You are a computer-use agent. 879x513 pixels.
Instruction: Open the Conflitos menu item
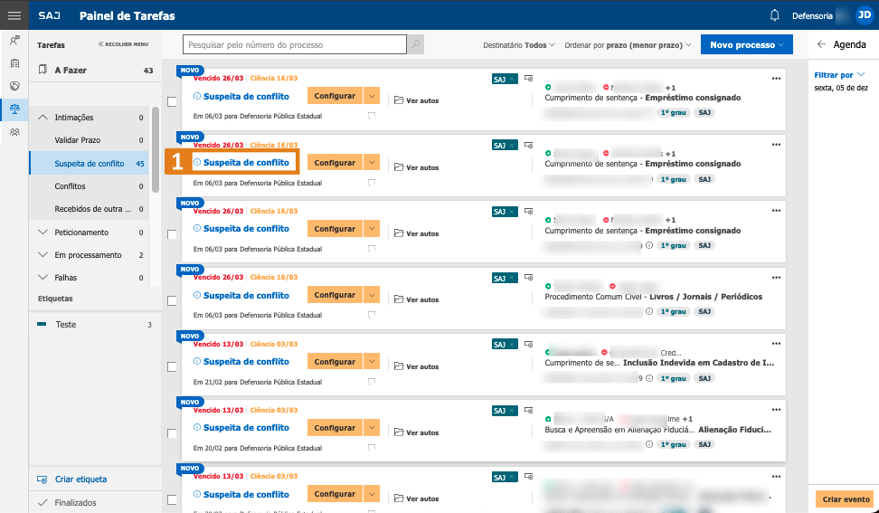click(x=71, y=186)
